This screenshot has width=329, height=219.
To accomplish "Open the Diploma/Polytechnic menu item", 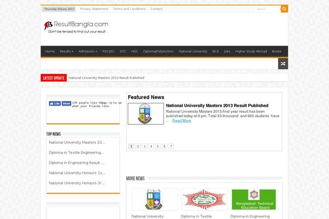I will pyautogui.click(x=158, y=51).
